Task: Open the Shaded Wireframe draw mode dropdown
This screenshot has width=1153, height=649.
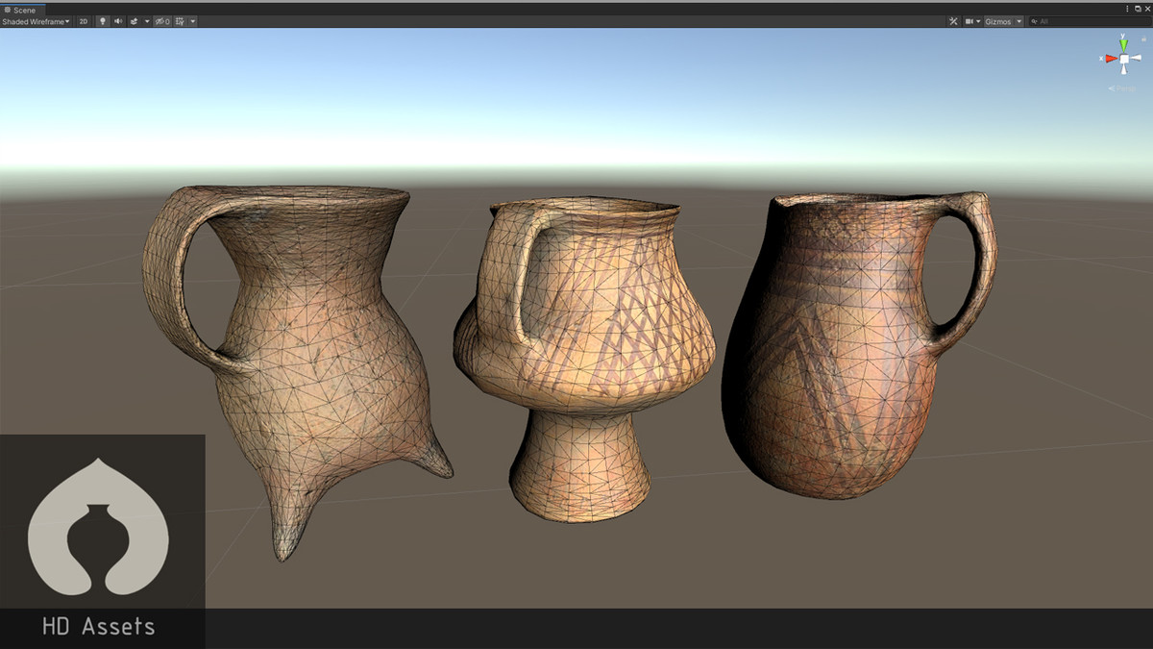Action: click(35, 20)
